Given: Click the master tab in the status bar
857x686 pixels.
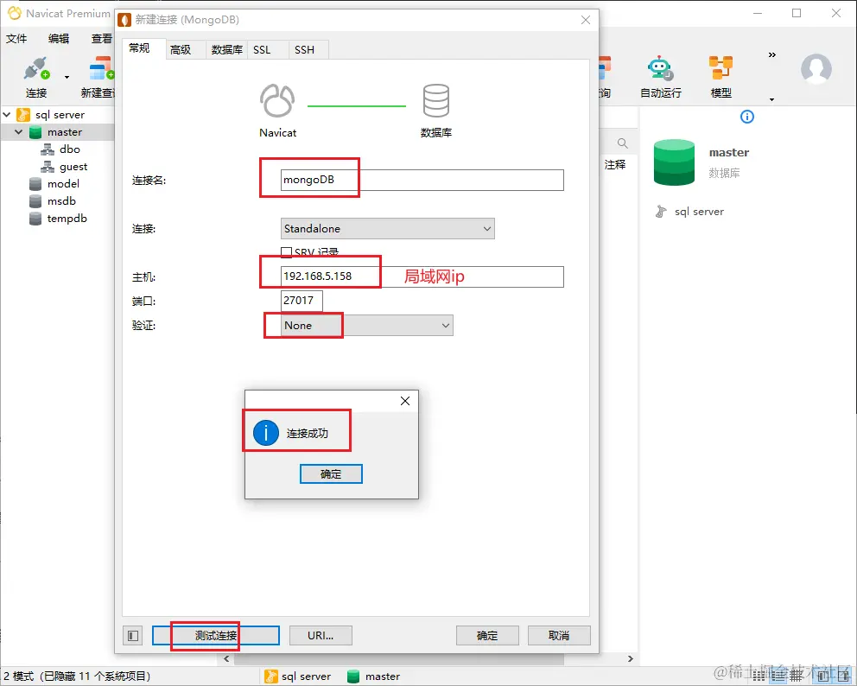Looking at the screenshot, I should tap(374, 676).
